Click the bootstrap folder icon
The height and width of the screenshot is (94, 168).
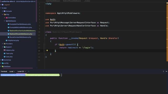pyautogui.click(x=3, y=60)
